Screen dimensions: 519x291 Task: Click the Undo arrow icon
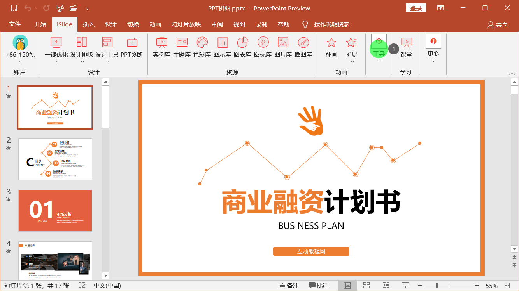[27, 8]
